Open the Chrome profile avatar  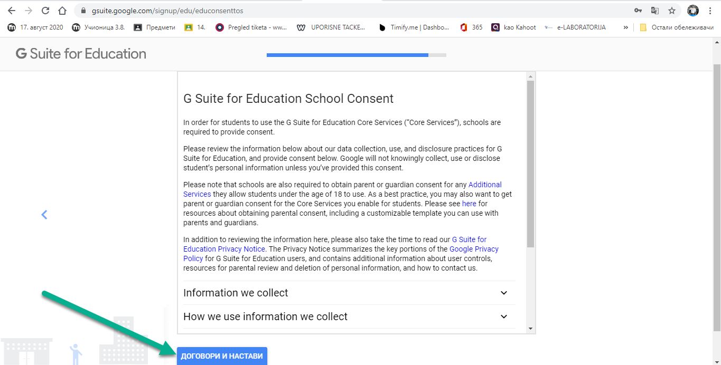(693, 11)
